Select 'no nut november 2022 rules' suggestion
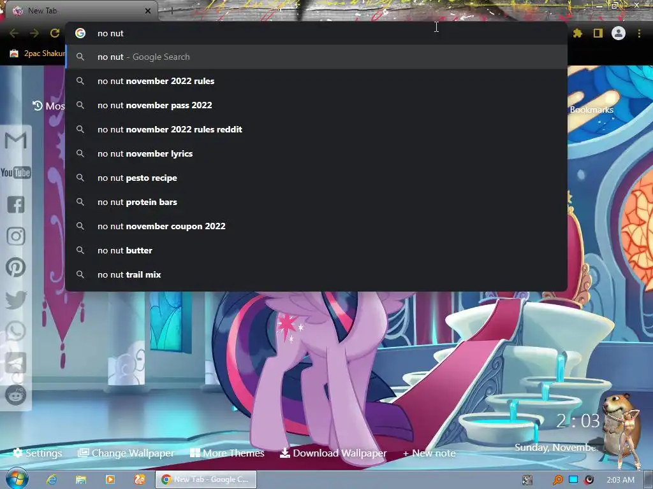 (x=316, y=81)
